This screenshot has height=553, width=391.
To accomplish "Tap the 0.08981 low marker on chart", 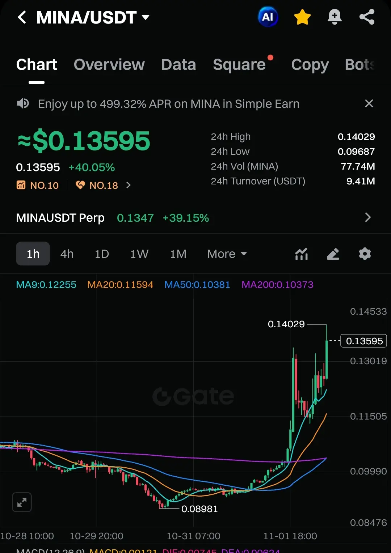I will tap(199, 509).
